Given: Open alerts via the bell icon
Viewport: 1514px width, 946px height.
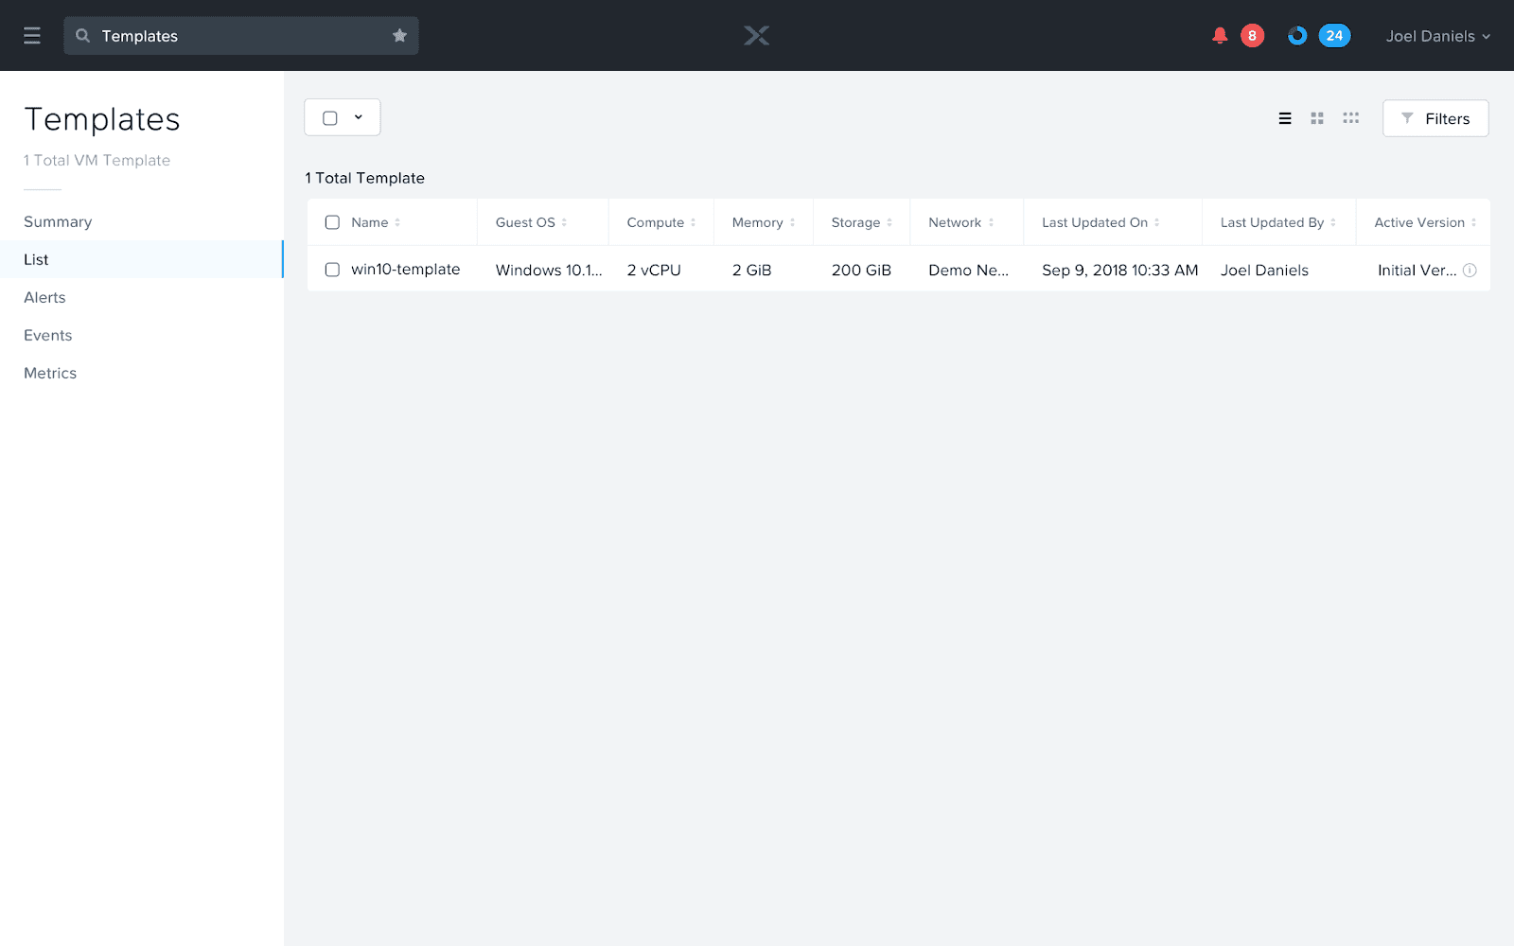Looking at the screenshot, I should pyautogui.click(x=1220, y=36).
